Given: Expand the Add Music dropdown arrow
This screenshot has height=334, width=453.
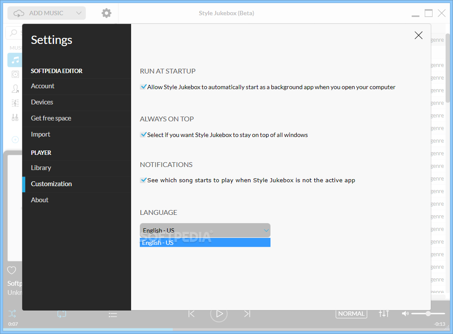Looking at the screenshot, I should pyautogui.click(x=78, y=13).
